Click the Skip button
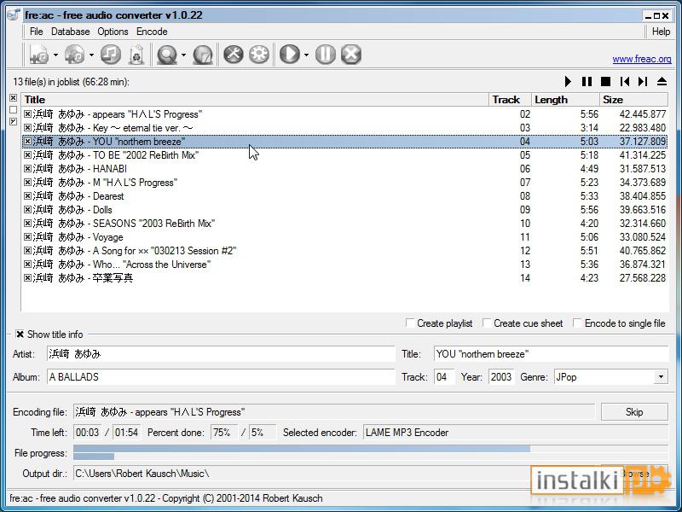The height and width of the screenshot is (512, 682). pyautogui.click(x=634, y=412)
